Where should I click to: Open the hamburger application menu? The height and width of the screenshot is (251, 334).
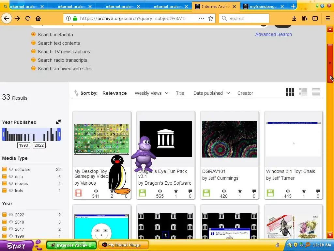328,18
